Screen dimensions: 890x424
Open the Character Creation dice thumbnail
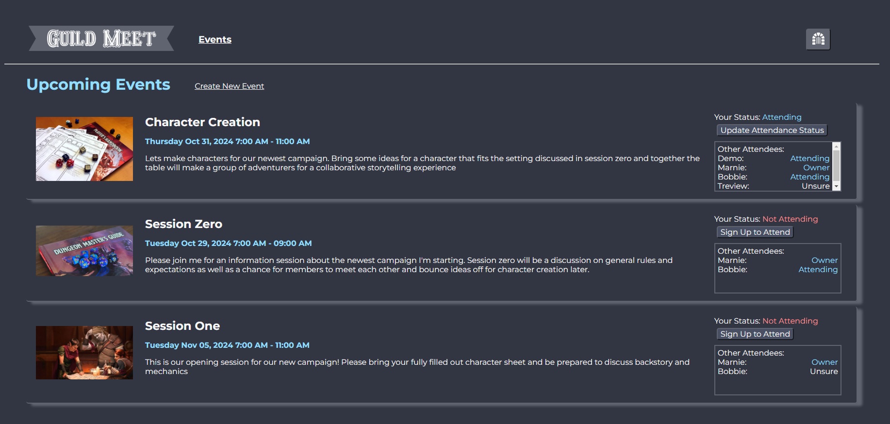(x=84, y=149)
